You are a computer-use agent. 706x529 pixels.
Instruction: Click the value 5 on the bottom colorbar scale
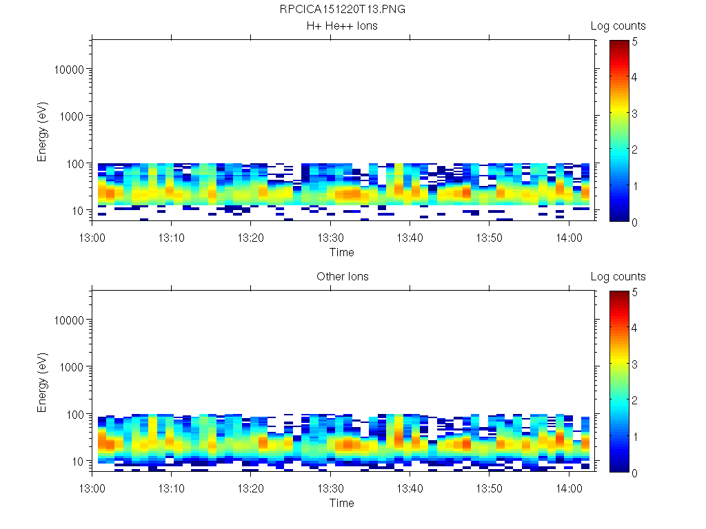click(x=635, y=292)
